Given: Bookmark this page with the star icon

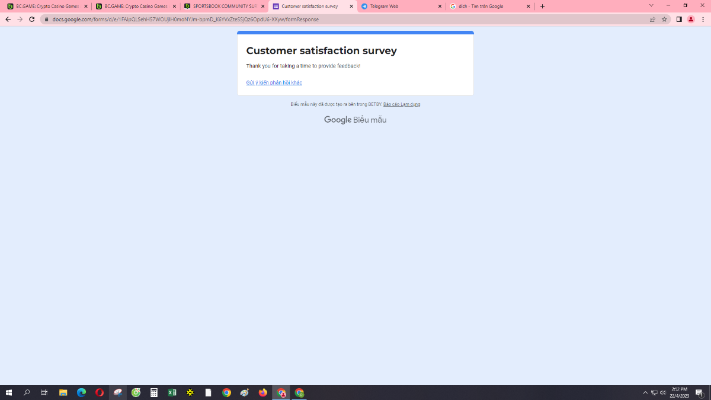Looking at the screenshot, I should click(x=664, y=19).
